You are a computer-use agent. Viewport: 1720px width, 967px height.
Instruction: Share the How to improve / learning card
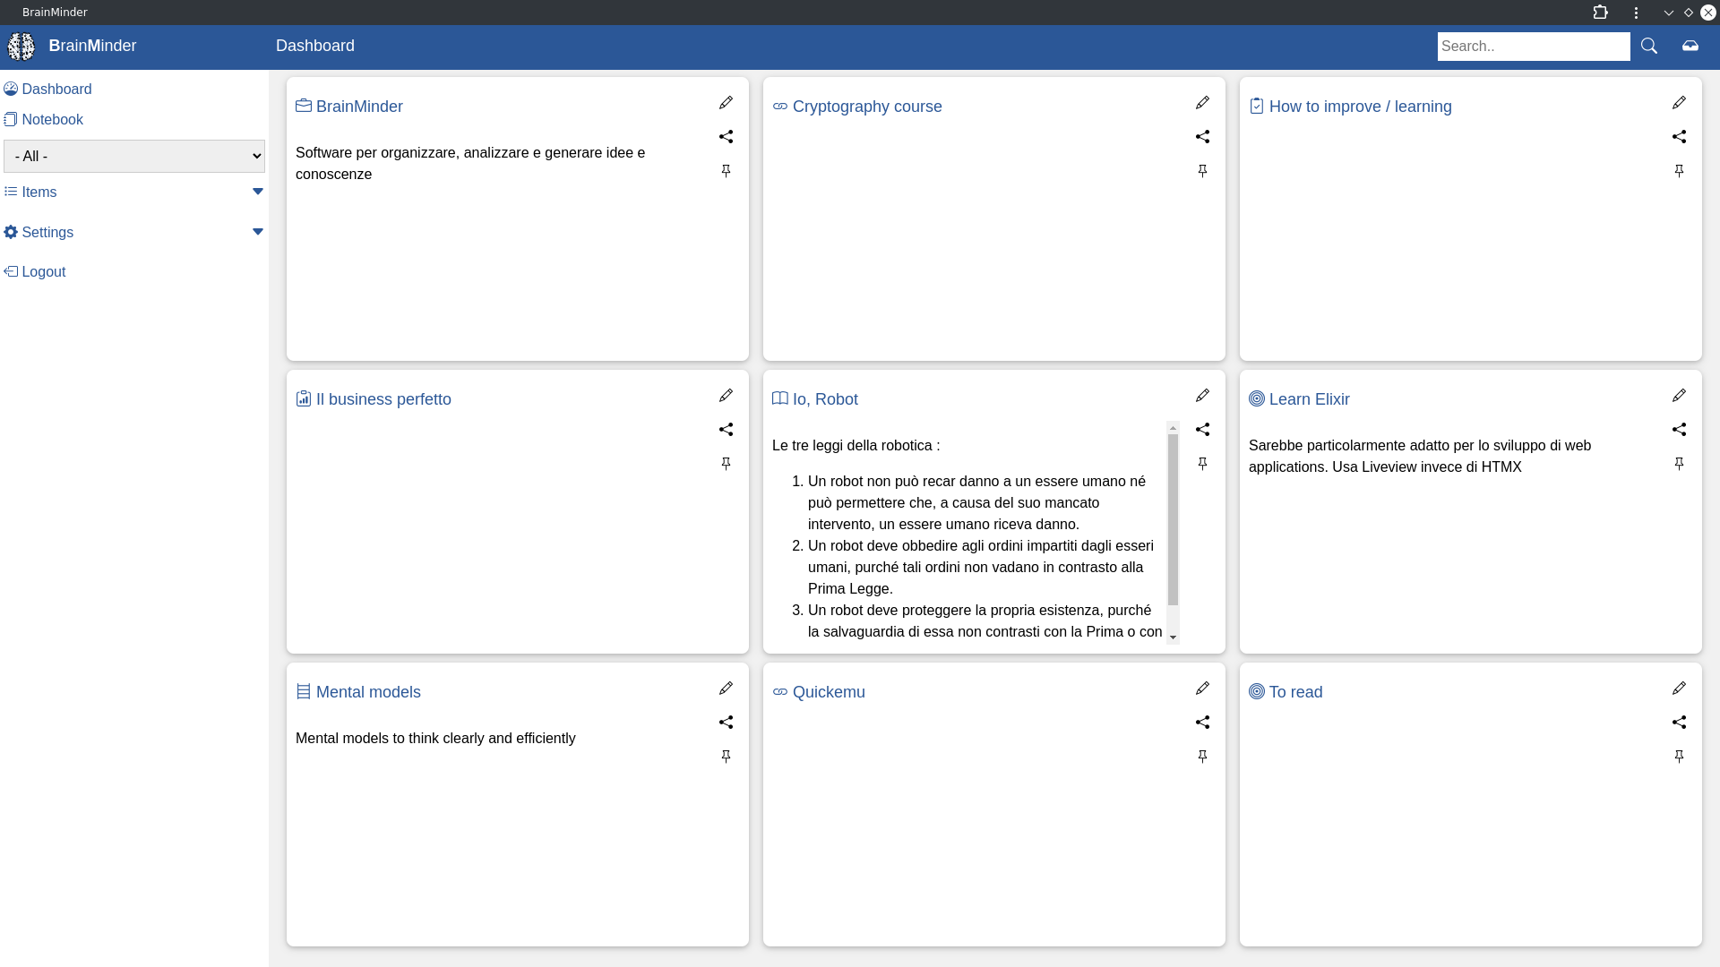1679,137
